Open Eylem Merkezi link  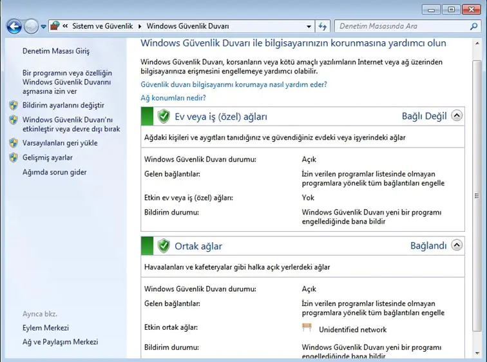click(46, 328)
